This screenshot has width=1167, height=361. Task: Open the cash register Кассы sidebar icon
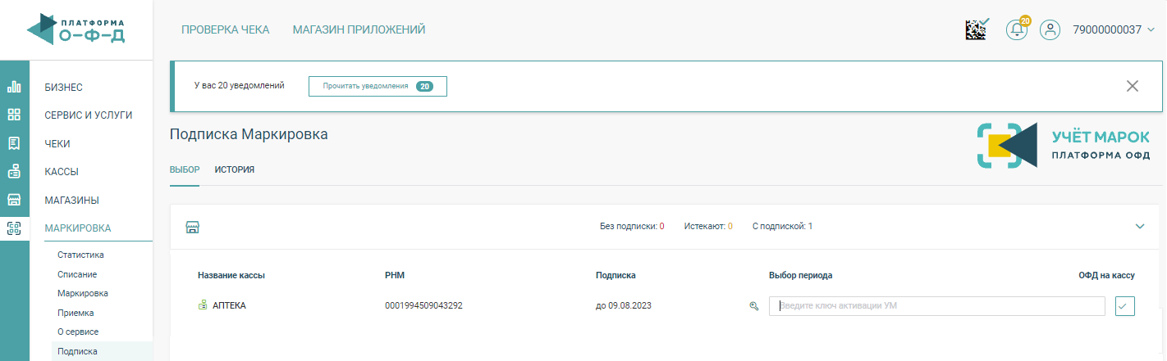point(14,172)
